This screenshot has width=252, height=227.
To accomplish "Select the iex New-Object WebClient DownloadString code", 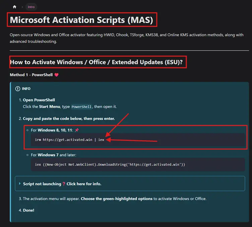I will click(110, 164).
